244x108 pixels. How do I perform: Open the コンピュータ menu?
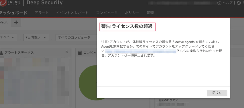[x=107, y=13]
